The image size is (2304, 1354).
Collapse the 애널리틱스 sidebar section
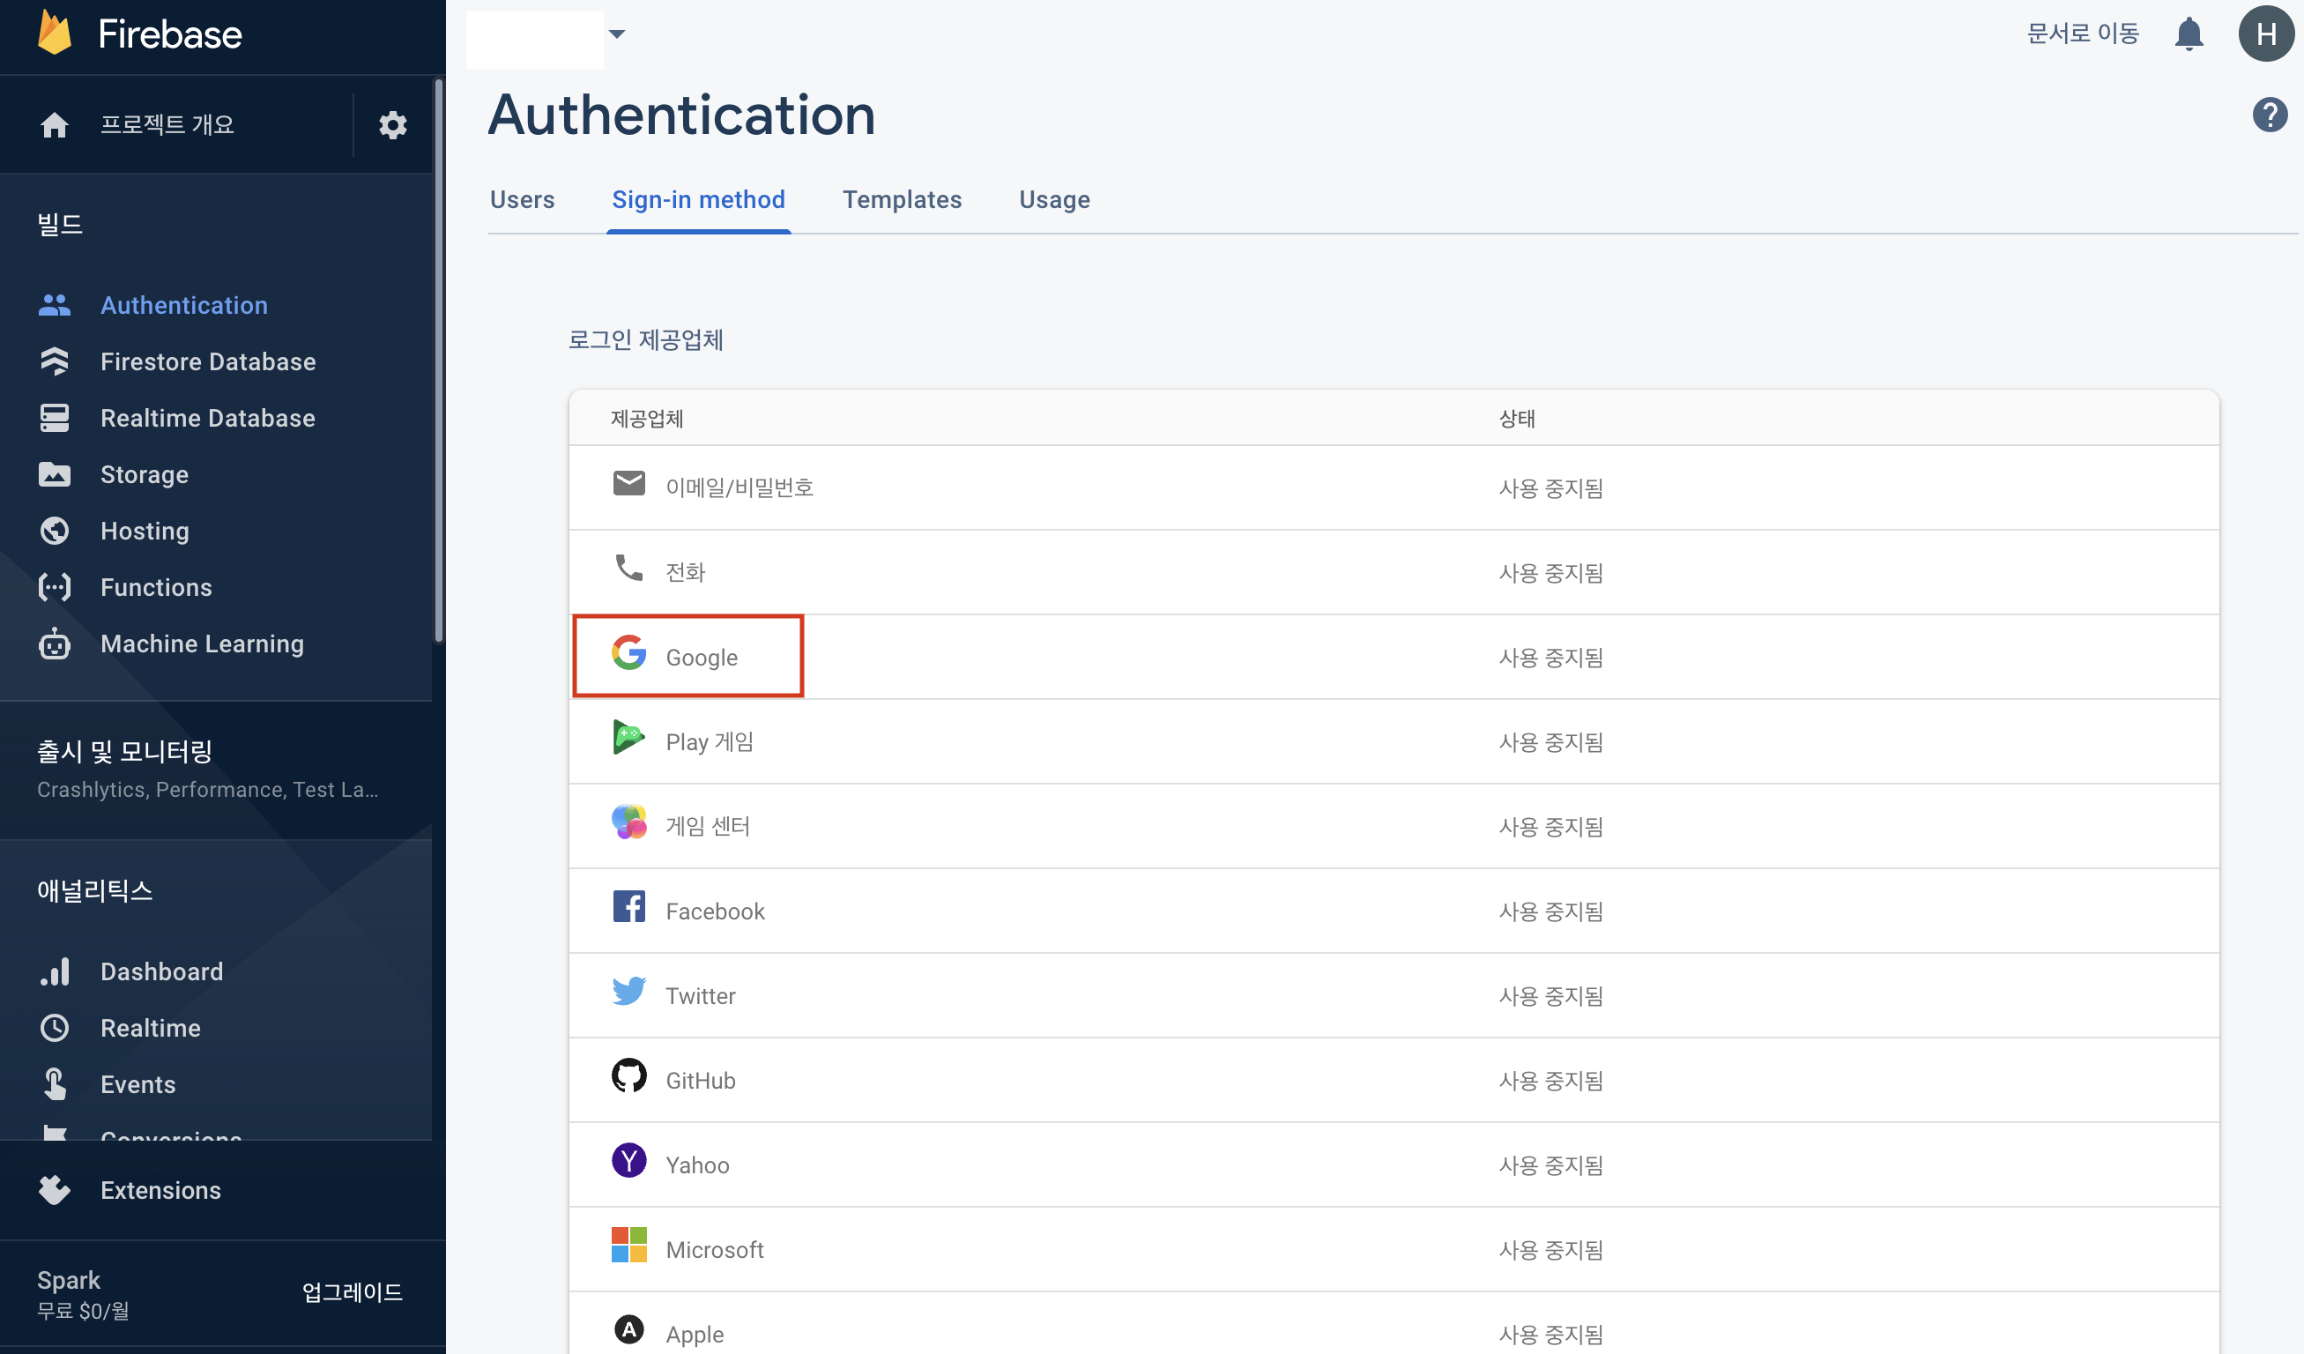[95, 890]
